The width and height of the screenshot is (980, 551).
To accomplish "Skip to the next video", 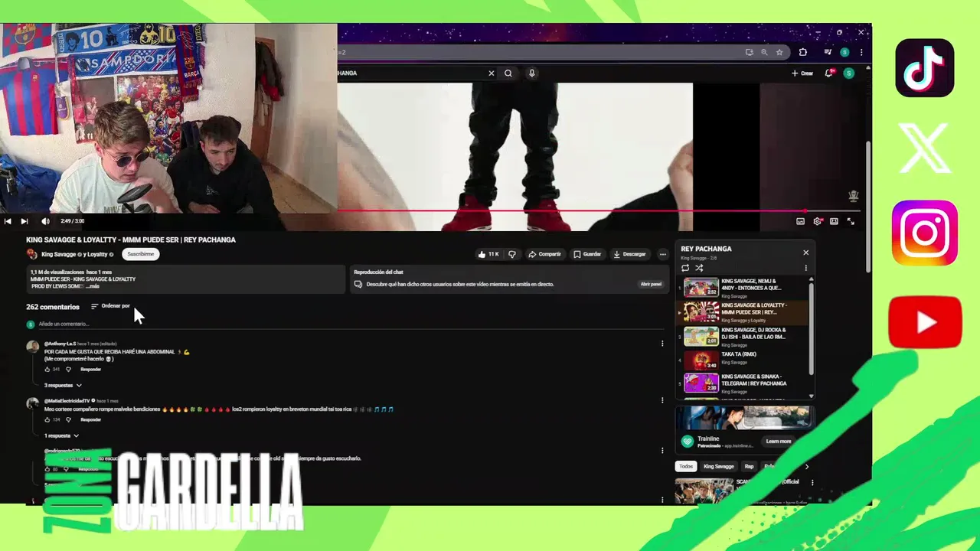I will (24, 221).
